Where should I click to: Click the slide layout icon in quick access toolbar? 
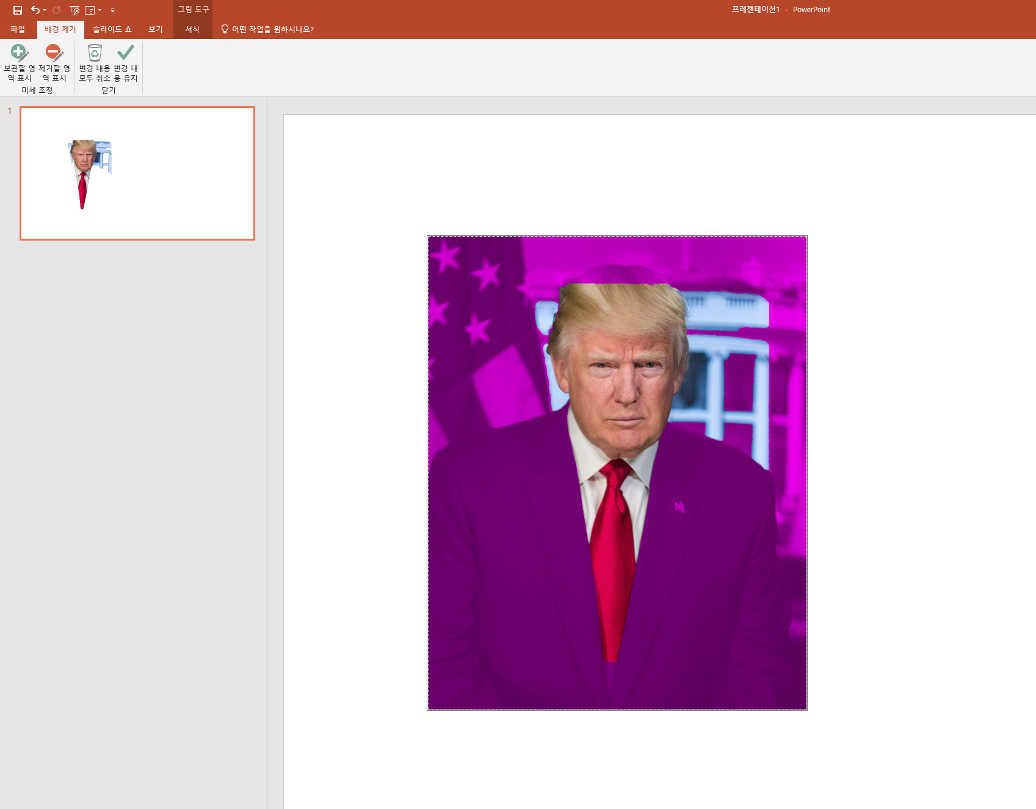[90, 10]
